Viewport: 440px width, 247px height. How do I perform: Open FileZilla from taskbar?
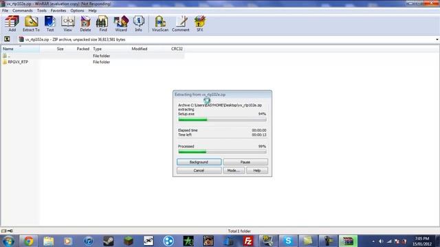(248, 241)
